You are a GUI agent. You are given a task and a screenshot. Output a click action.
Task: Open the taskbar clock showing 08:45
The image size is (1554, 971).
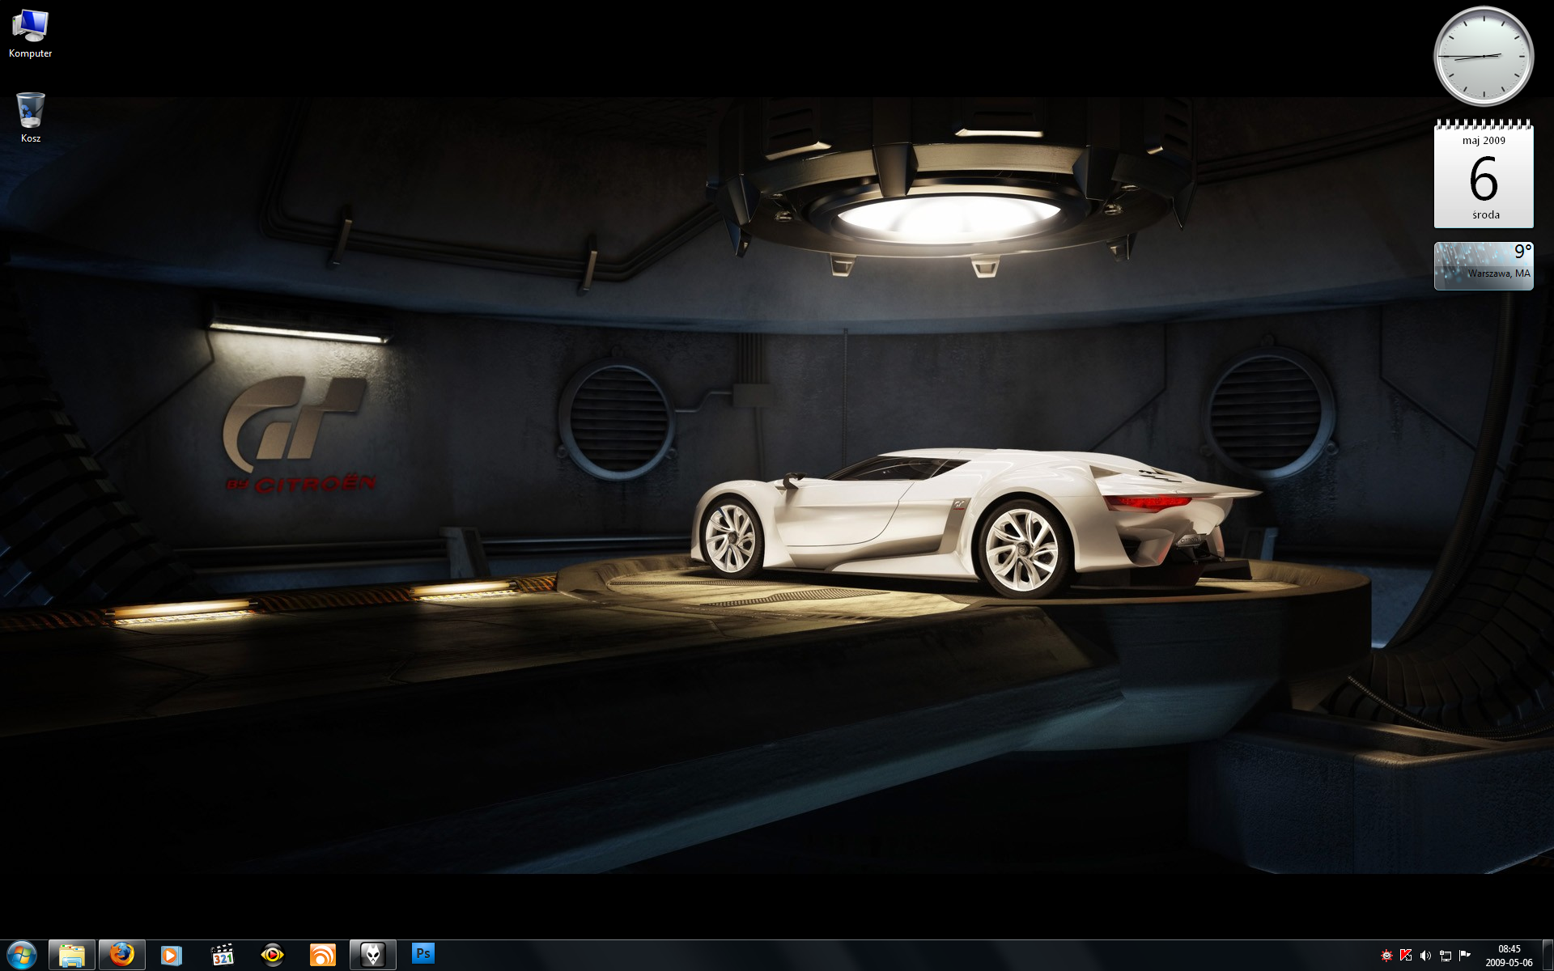1509,956
